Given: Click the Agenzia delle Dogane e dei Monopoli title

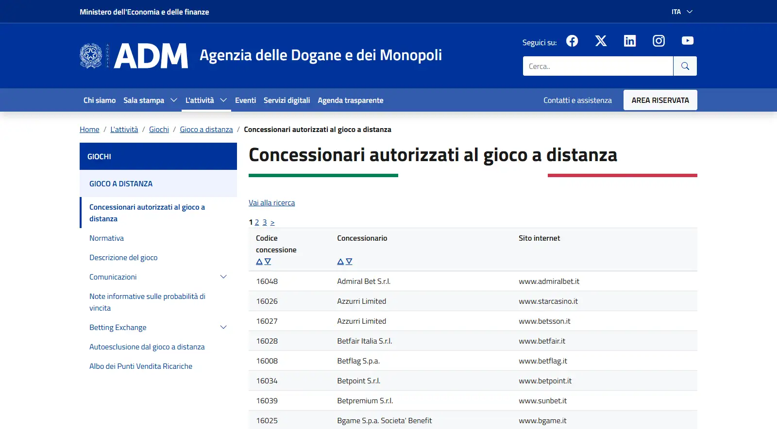Looking at the screenshot, I should click(x=321, y=55).
